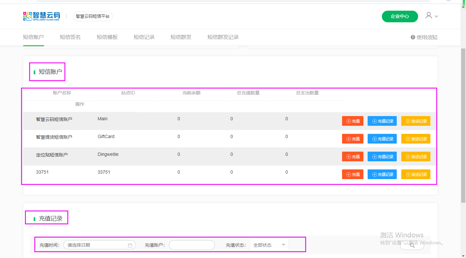This screenshot has height=258, width=466.
Task: Expand the 充值状态 全部状态 dropdown
Action: [269, 245]
